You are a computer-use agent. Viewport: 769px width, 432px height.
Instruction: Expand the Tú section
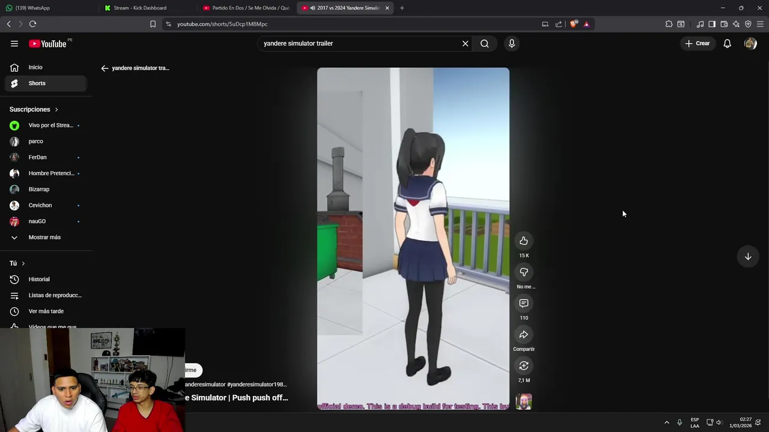tap(17, 263)
